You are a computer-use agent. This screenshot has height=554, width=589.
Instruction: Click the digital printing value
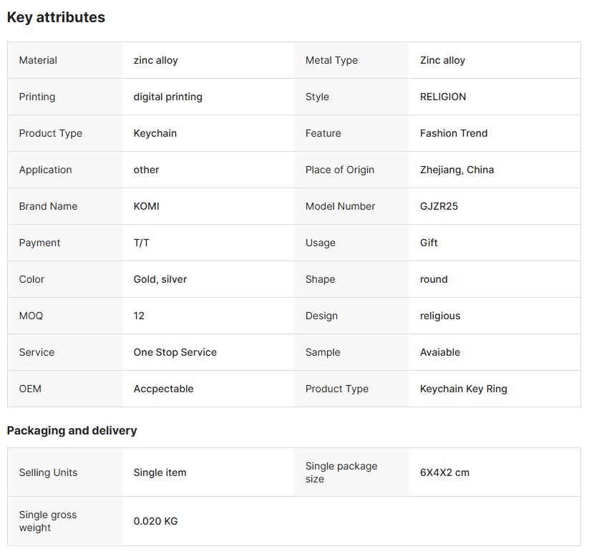[x=167, y=97]
